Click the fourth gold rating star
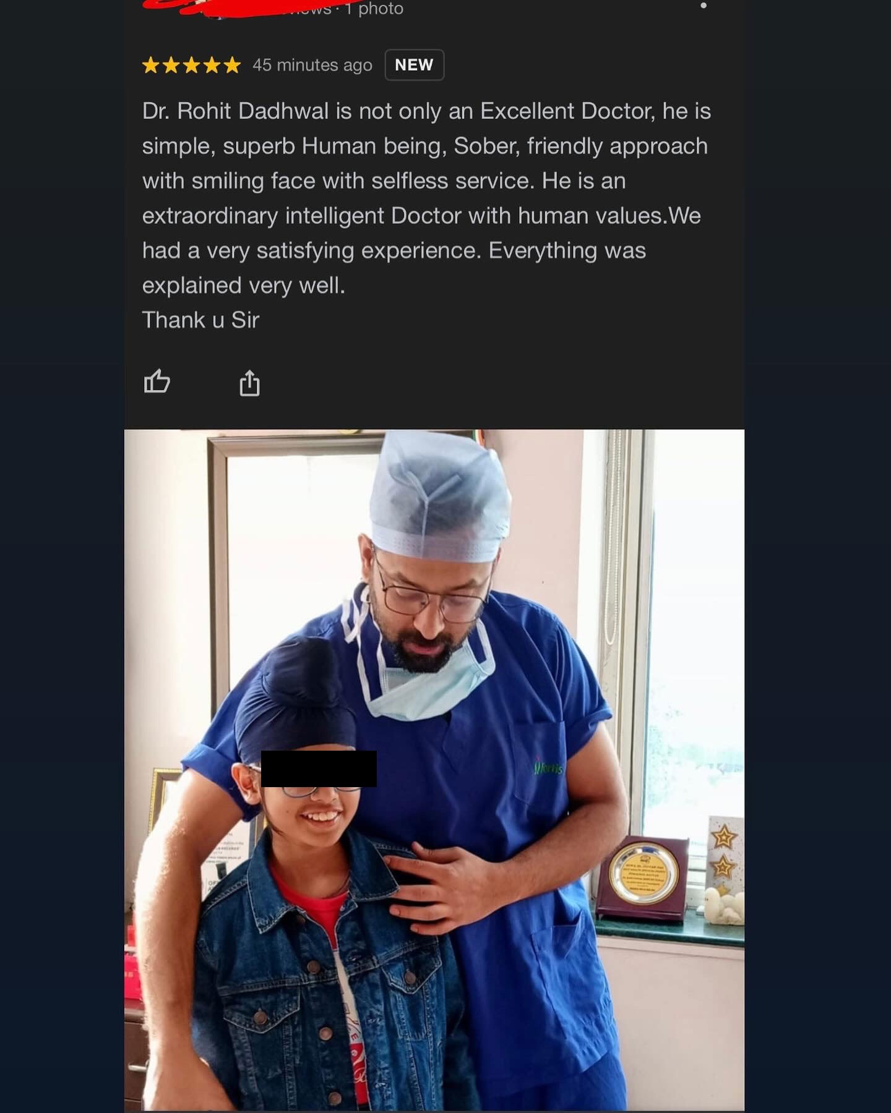The height and width of the screenshot is (1113, 891). [212, 65]
